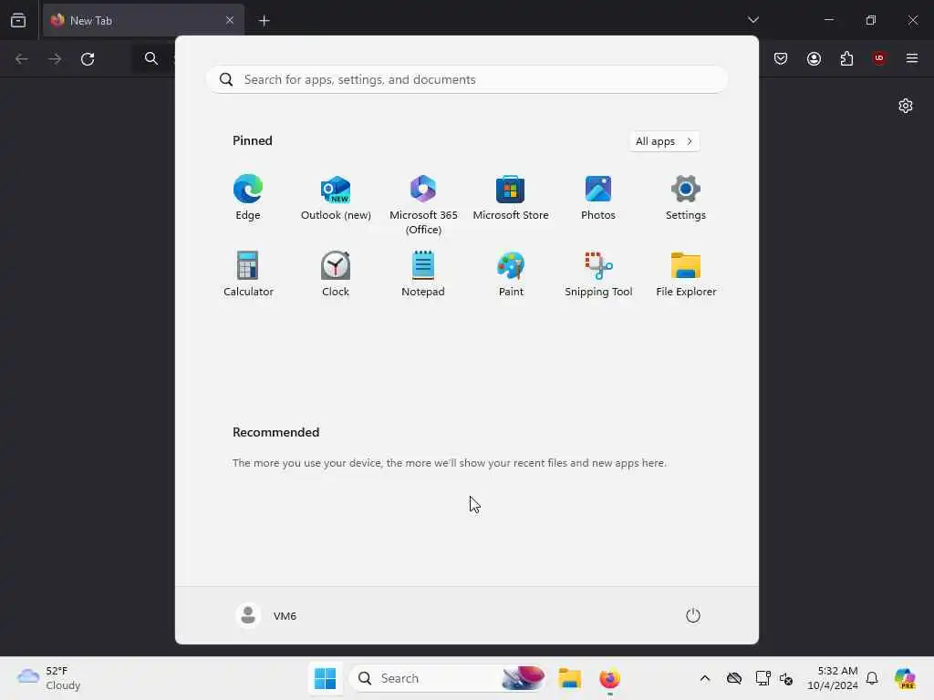Expand the list all tabs dropdown
934x700 pixels.
752,20
